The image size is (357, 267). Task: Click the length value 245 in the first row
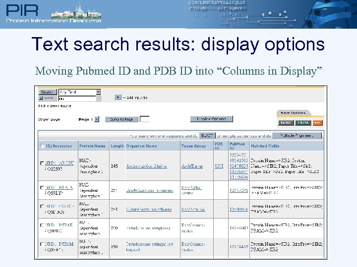click(x=115, y=166)
